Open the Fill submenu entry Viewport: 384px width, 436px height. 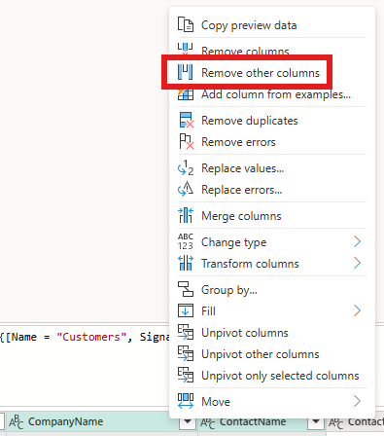[x=272, y=310]
